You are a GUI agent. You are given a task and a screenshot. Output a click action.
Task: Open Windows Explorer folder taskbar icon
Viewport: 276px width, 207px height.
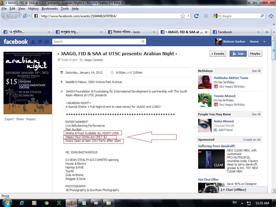tap(108, 203)
